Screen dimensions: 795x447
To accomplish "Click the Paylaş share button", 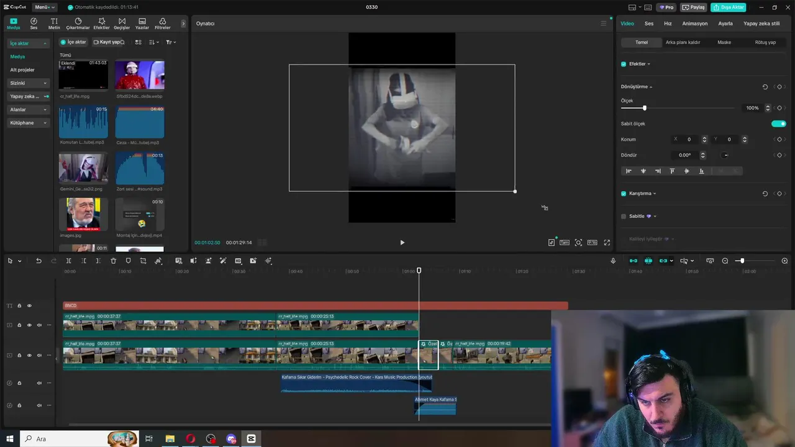I will 694,7.
